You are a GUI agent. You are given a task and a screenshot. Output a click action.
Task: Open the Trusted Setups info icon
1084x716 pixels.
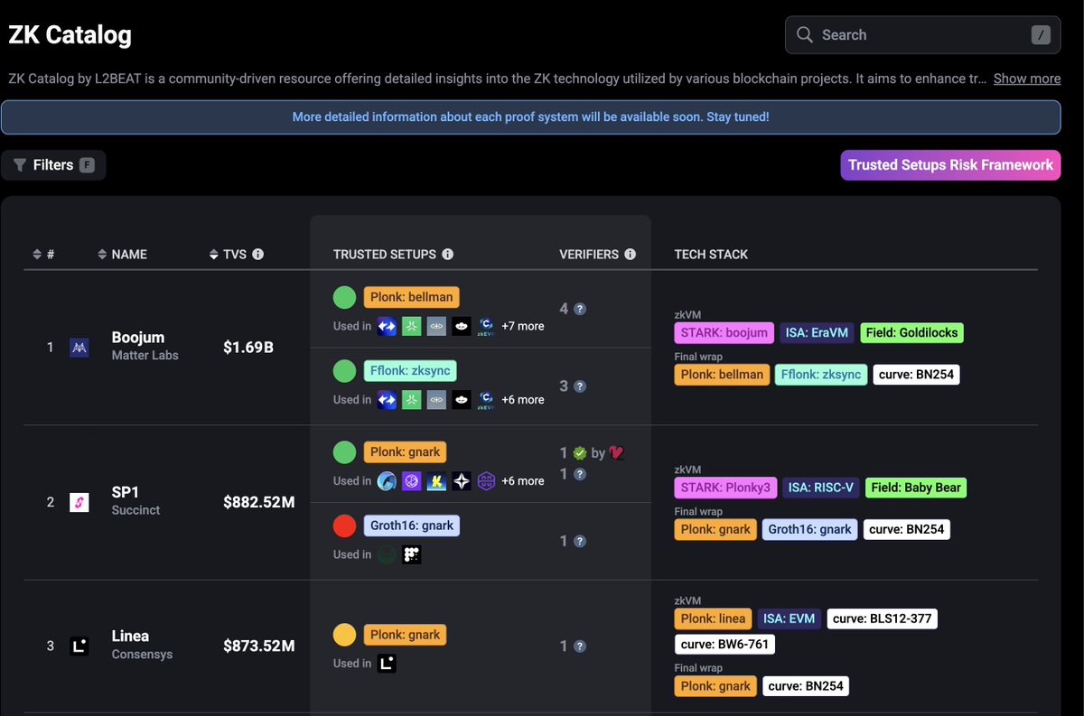click(x=448, y=255)
